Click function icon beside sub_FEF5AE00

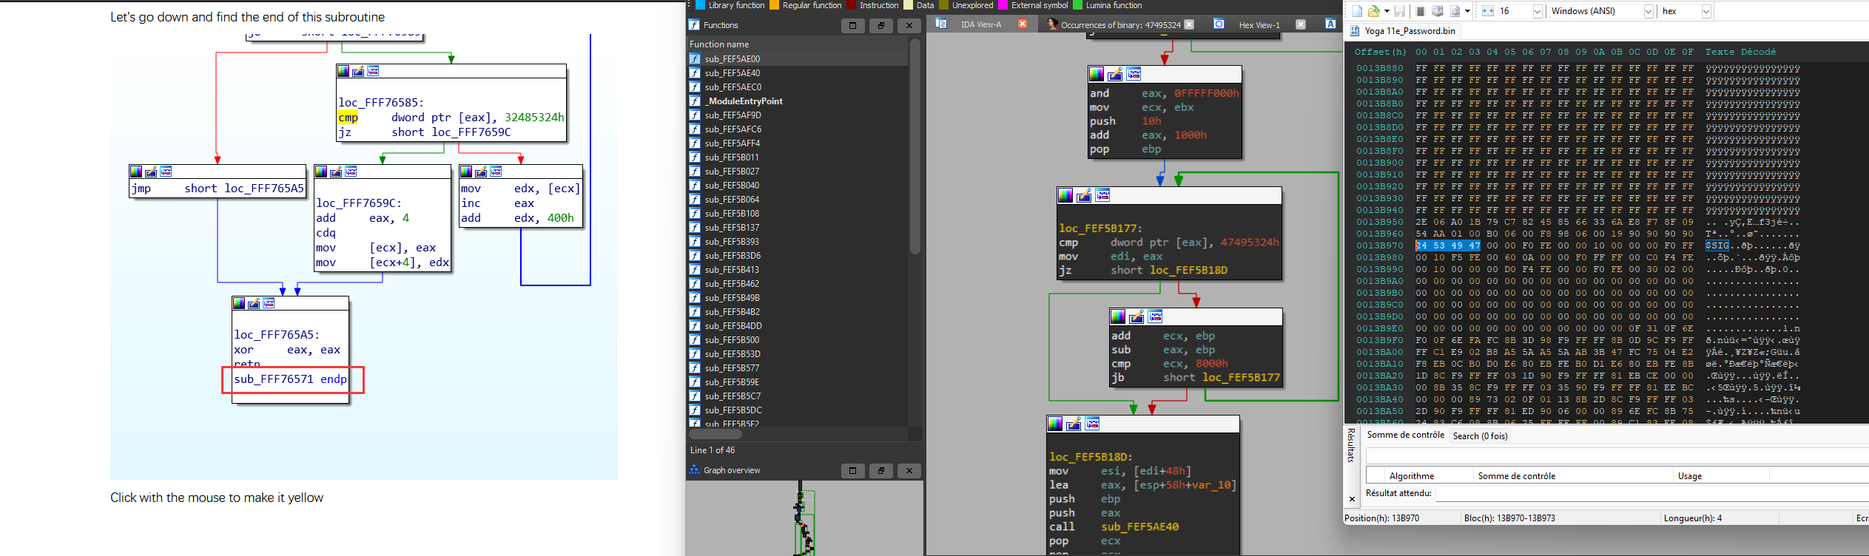pyautogui.click(x=695, y=58)
